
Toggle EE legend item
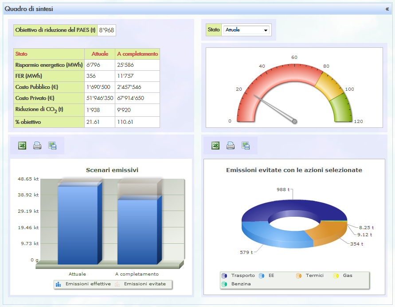coord(266,276)
